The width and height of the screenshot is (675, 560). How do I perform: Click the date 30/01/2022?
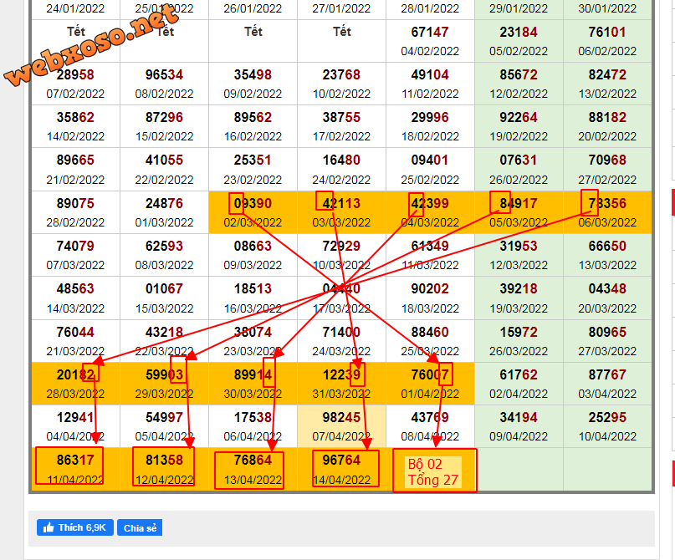[x=607, y=8]
